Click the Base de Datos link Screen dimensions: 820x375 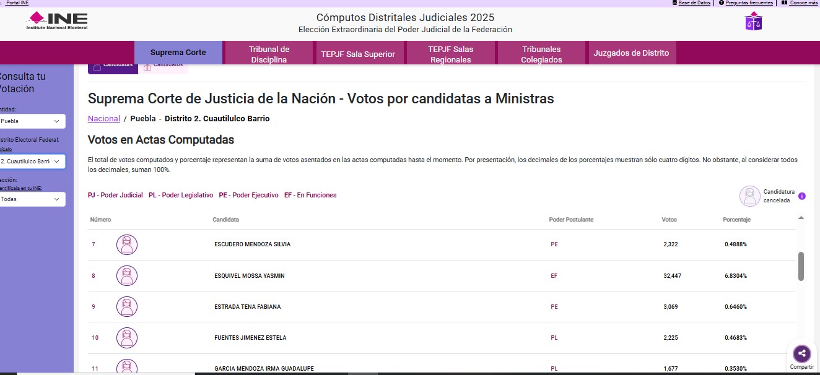click(x=694, y=3)
